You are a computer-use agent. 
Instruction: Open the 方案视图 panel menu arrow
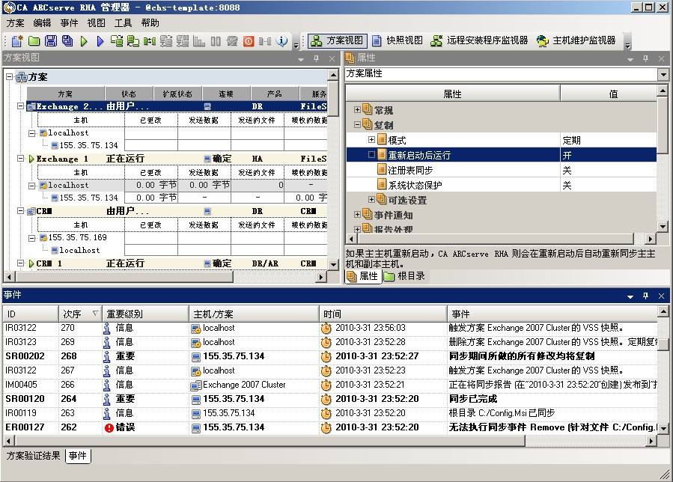pyautogui.click(x=301, y=59)
